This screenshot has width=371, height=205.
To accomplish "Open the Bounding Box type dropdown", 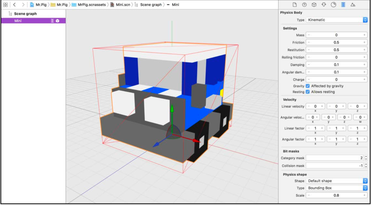I will pyautogui.click(x=337, y=188).
